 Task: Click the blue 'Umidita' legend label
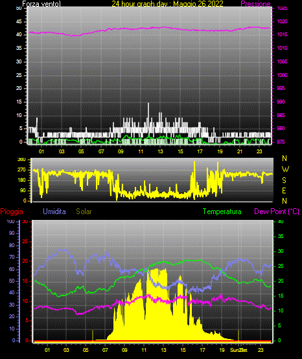[x=54, y=212]
